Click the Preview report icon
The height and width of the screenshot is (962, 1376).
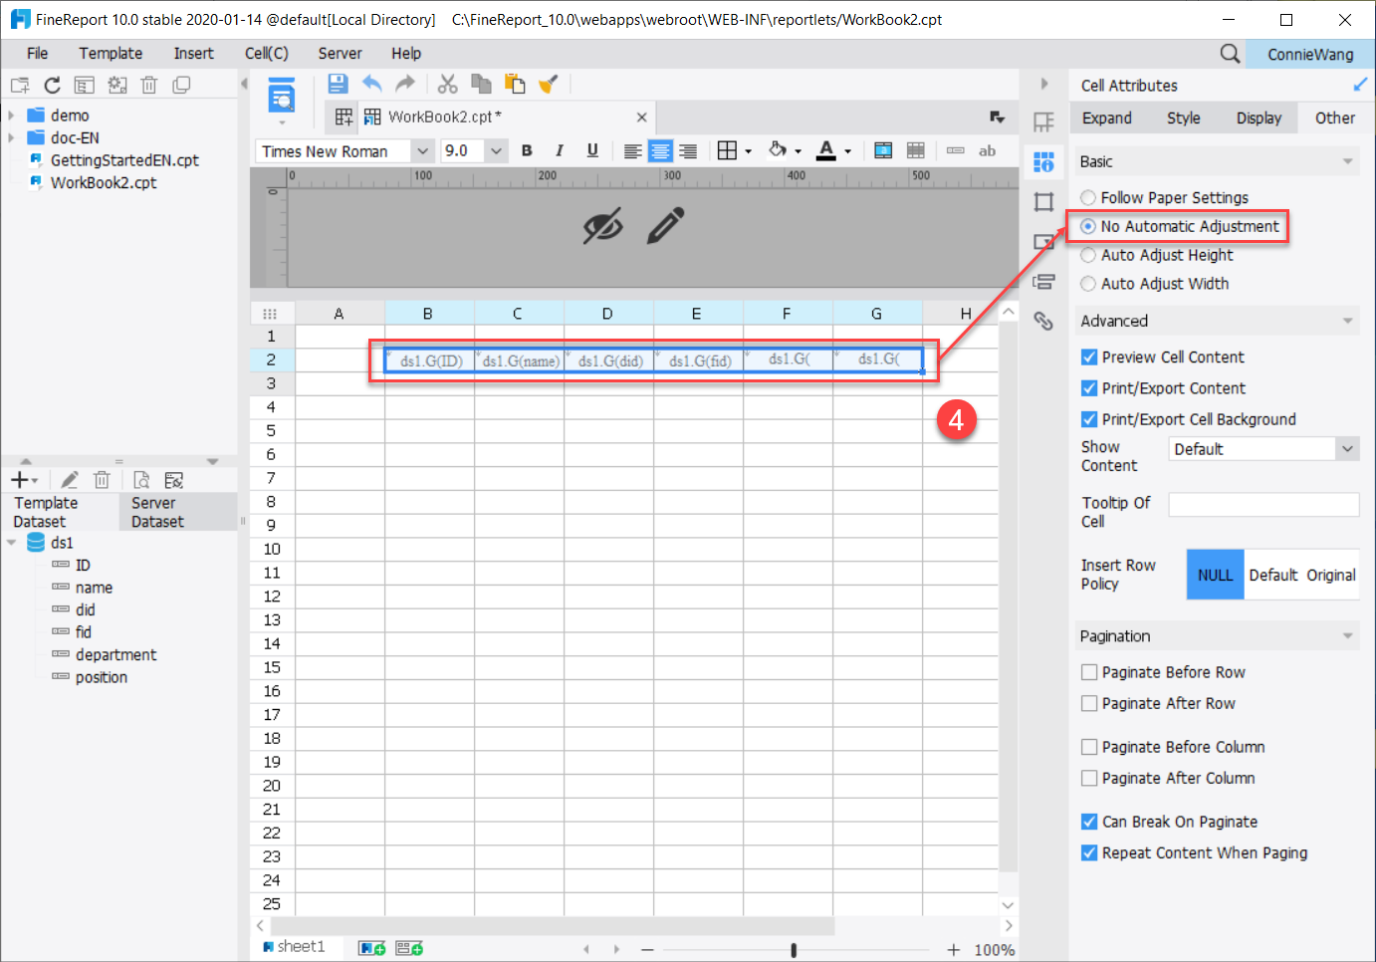click(x=282, y=97)
